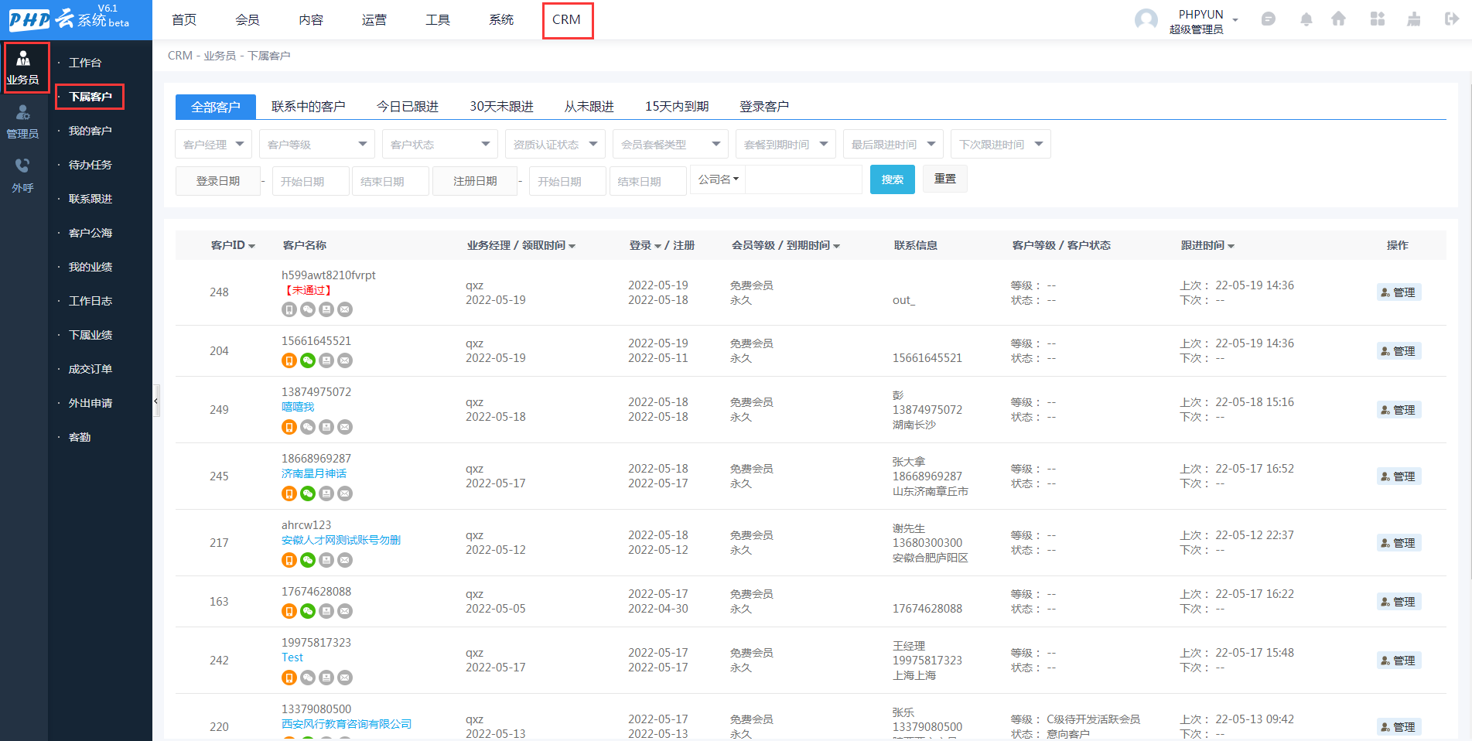The image size is (1472, 741).
Task: Switch to the 今日已跟进 tab
Action: pyautogui.click(x=408, y=106)
